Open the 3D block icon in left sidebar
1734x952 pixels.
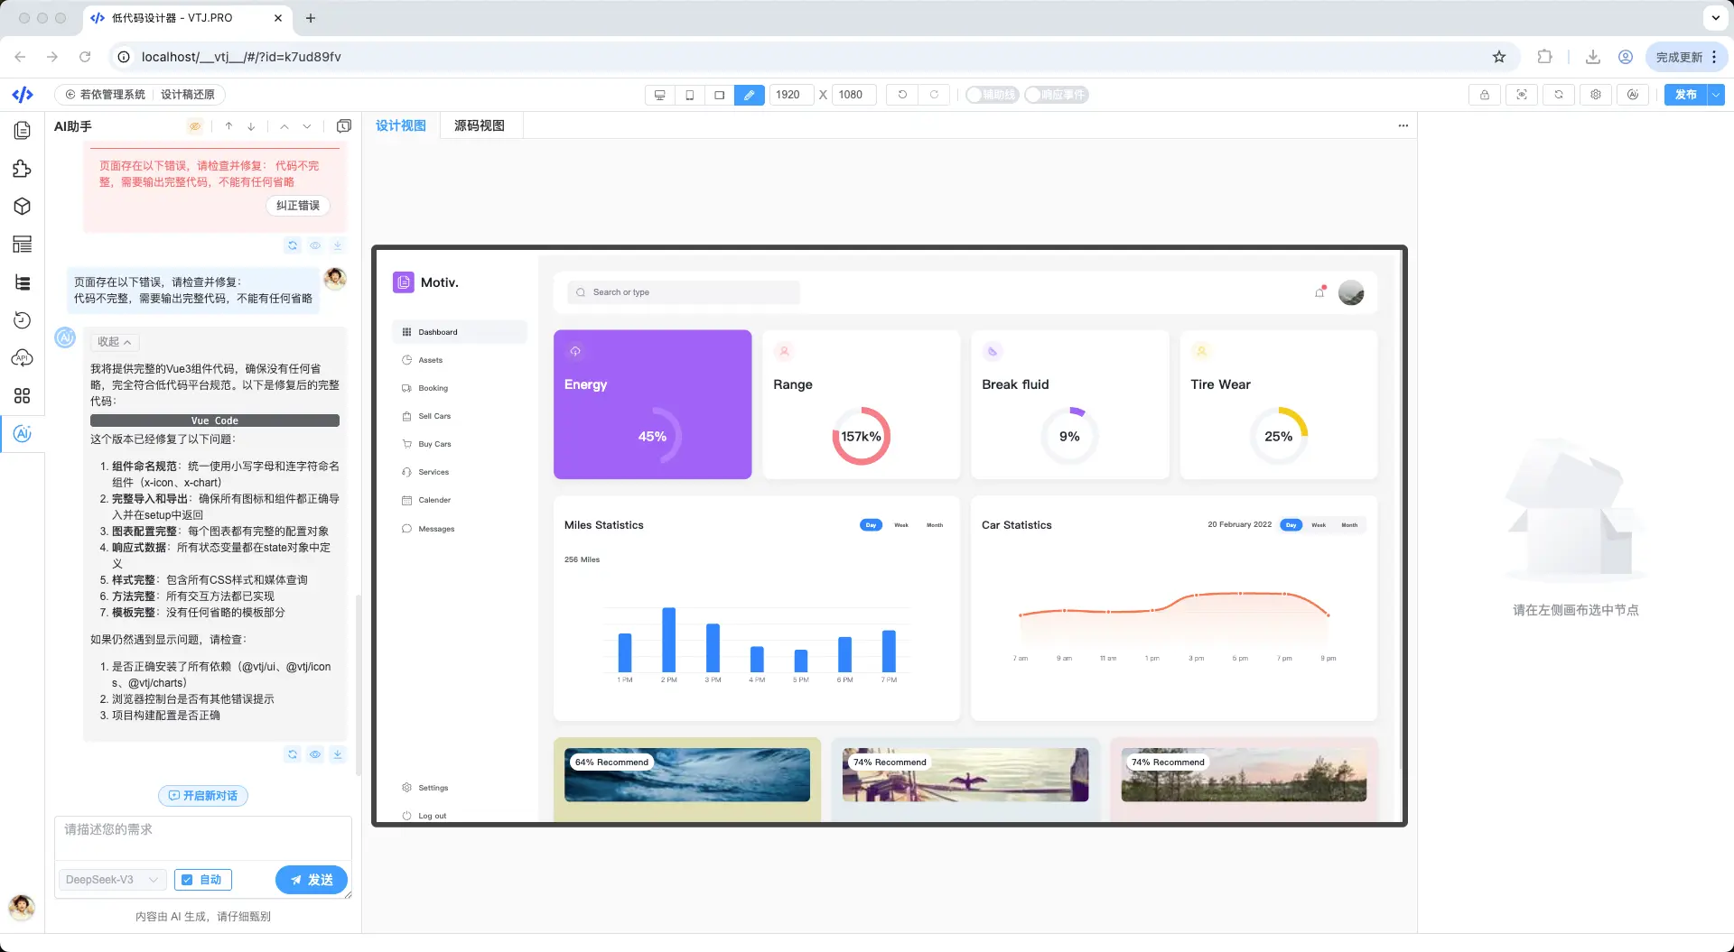click(x=23, y=207)
